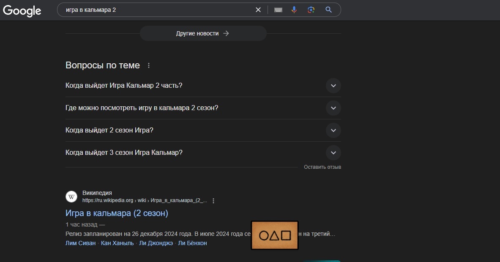The image size is (500, 262).
Task: Open the on-screen keyboard input tool
Action: point(278,10)
